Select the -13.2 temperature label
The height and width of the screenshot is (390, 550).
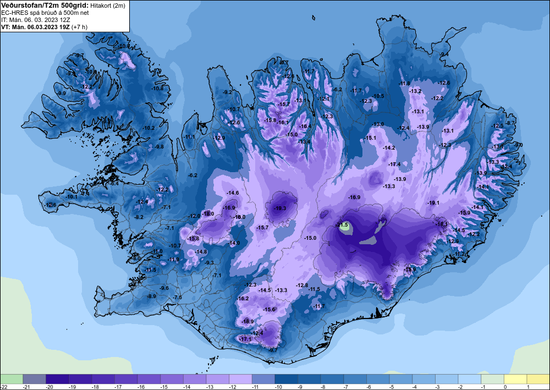click(x=415, y=91)
